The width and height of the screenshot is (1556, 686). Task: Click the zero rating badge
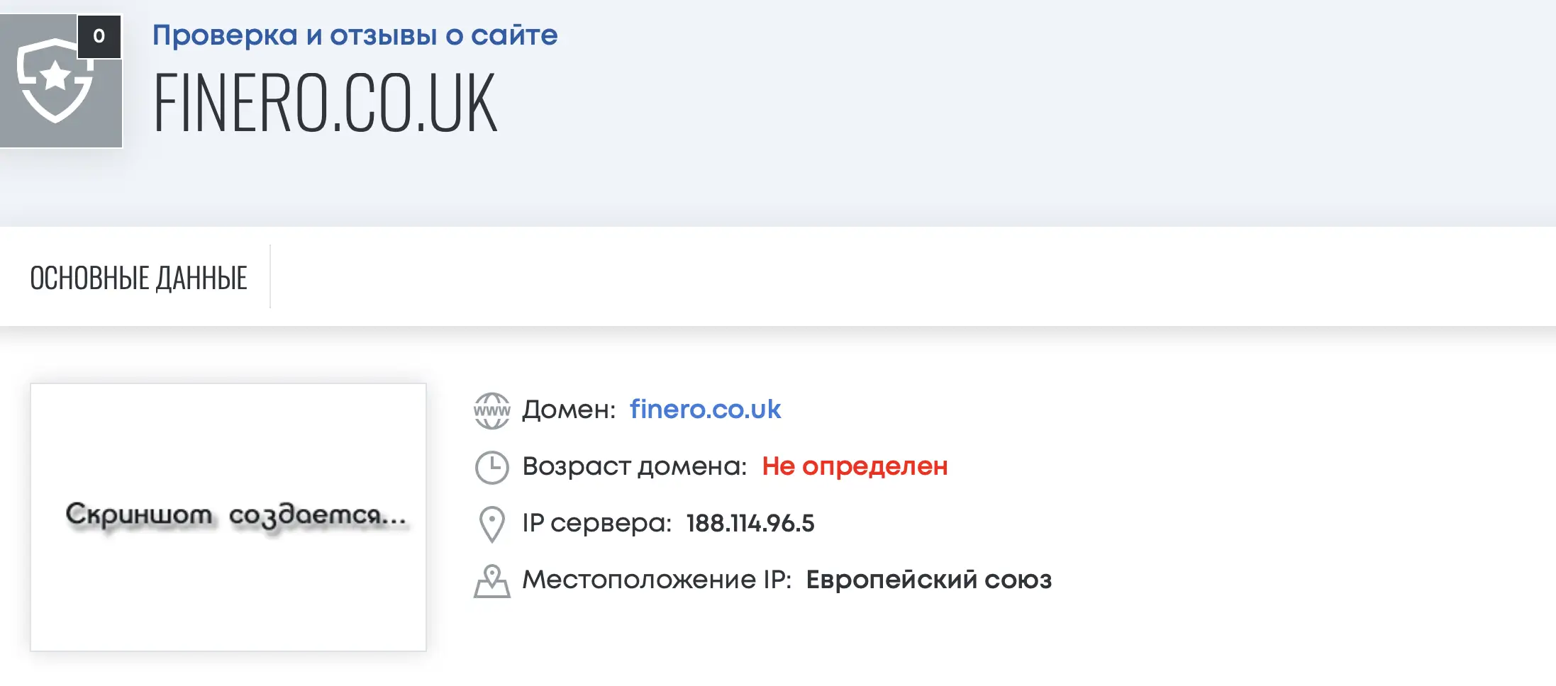coord(99,36)
